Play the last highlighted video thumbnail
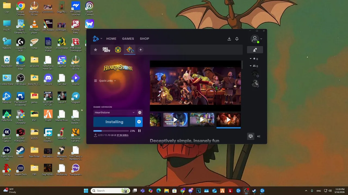This screenshot has height=195, width=348. click(x=229, y=120)
